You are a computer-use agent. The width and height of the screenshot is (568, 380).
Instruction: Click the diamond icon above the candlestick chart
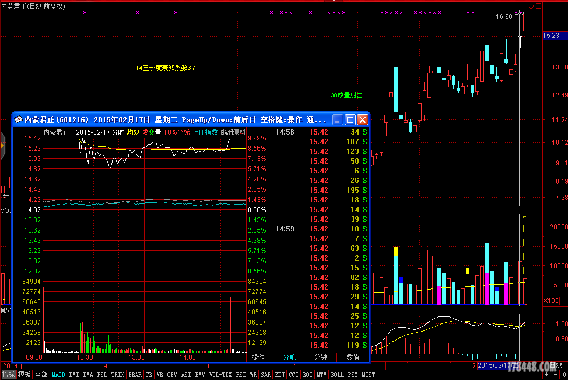[531, 6]
